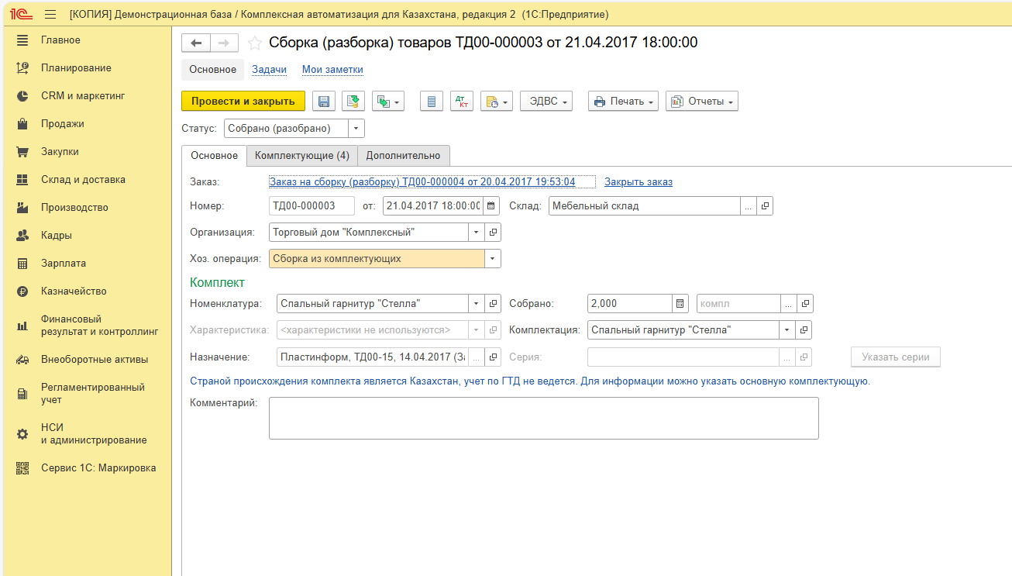Open the Печать dropdown menu
The height and width of the screenshot is (576, 1012).
pos(623,102)
